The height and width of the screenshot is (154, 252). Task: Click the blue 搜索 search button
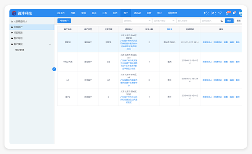click(229, 21)
